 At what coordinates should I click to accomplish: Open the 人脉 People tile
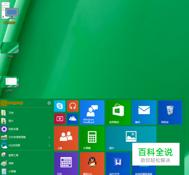point(66,139)
